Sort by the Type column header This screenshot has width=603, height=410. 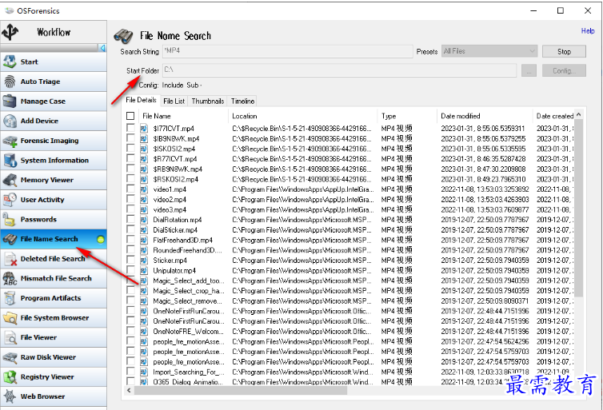407,116
